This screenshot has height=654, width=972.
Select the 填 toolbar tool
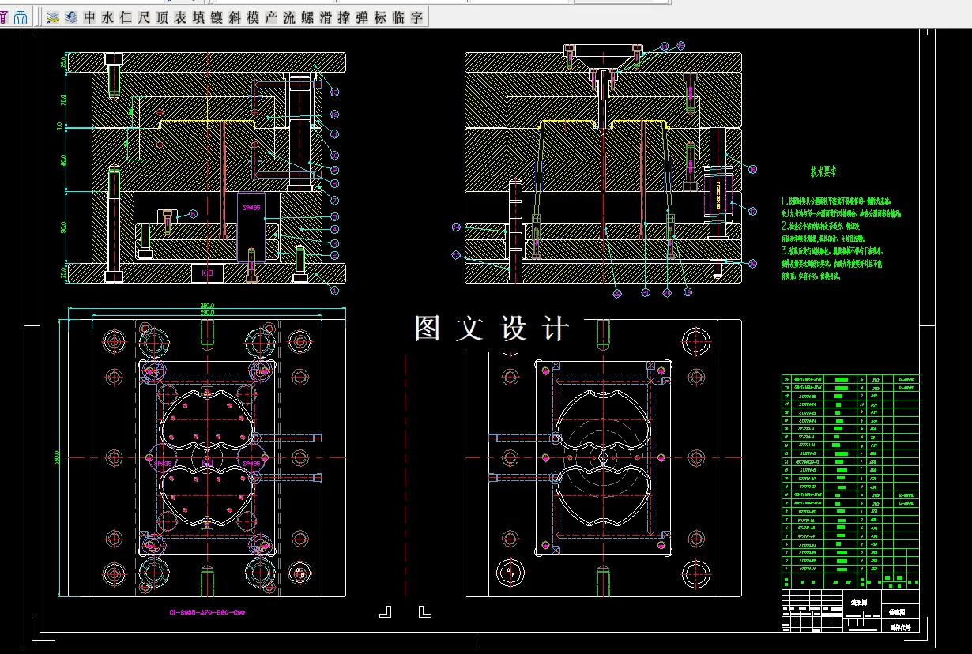click(x=198, y=17)
